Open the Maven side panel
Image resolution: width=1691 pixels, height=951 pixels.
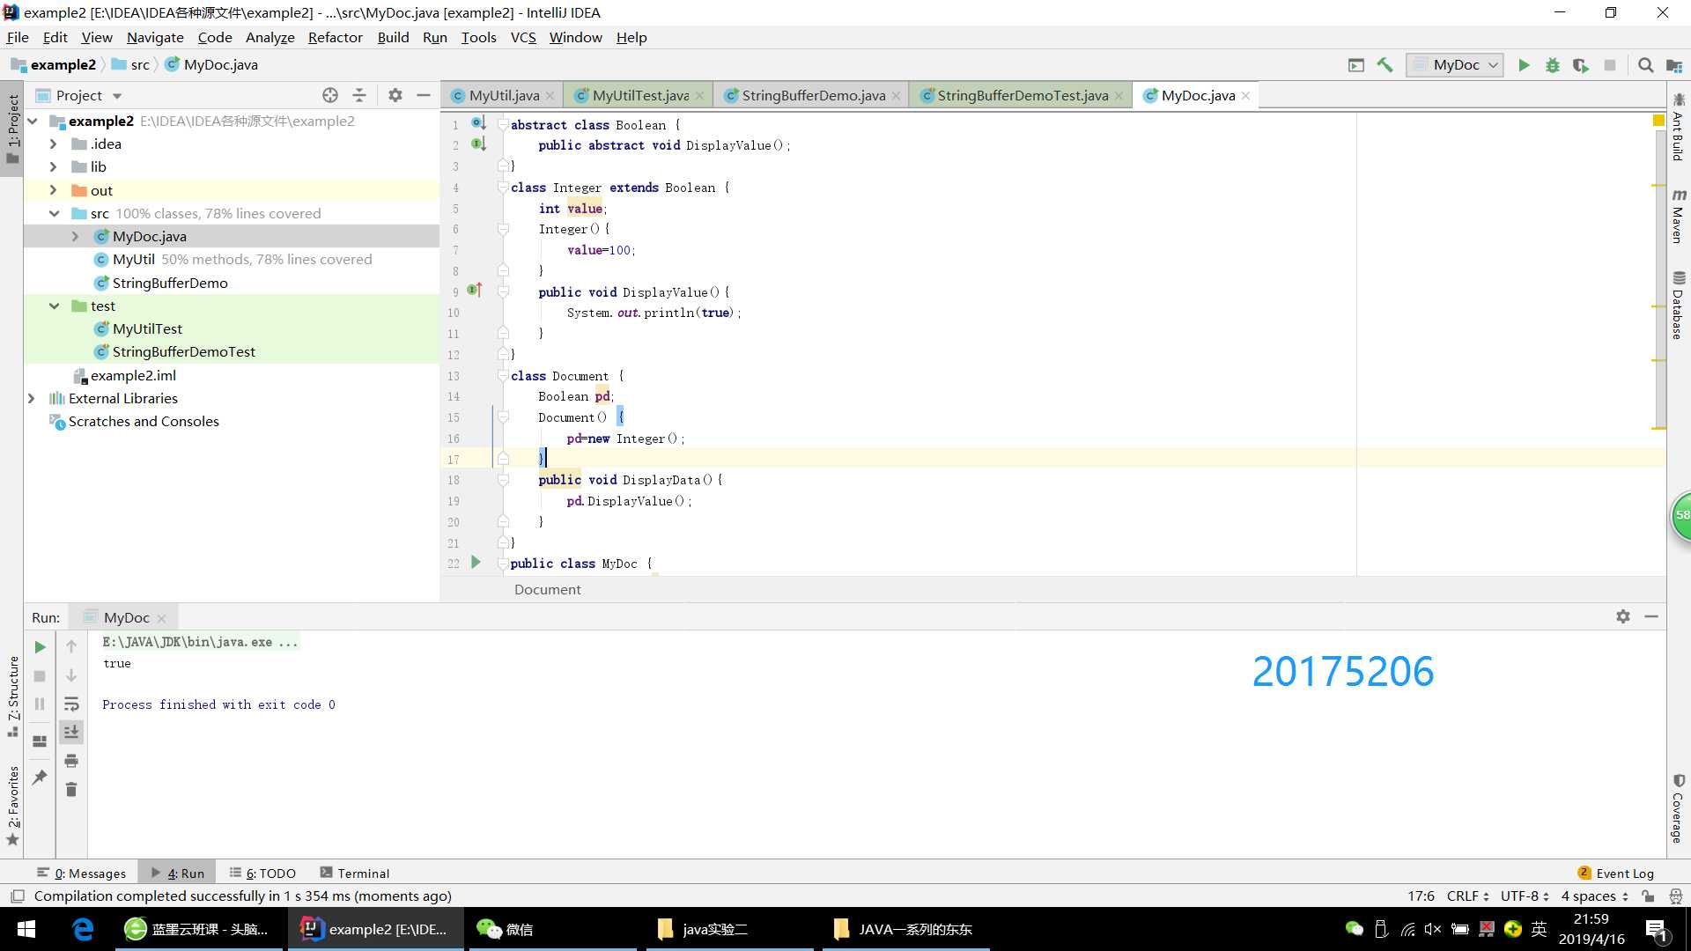[x=1678, y=217]
